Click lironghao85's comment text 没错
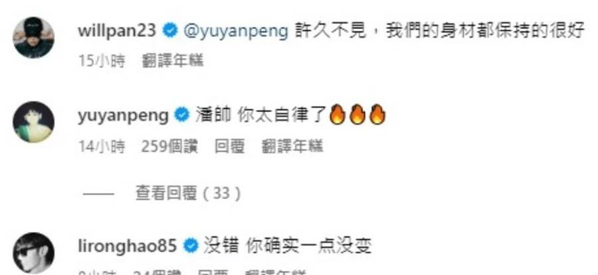The height and width of the screenshot is (275, 598). point(221,246)
